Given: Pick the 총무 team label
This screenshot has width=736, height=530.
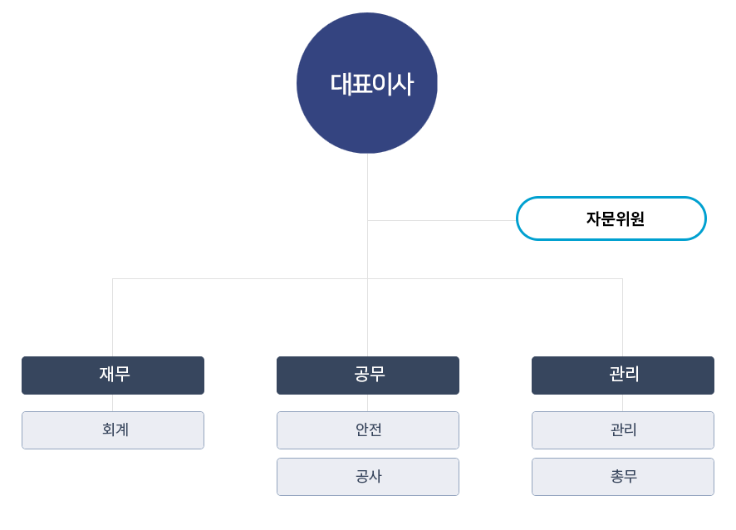Looking at the screenshot, I should click(x=623, y=477).
